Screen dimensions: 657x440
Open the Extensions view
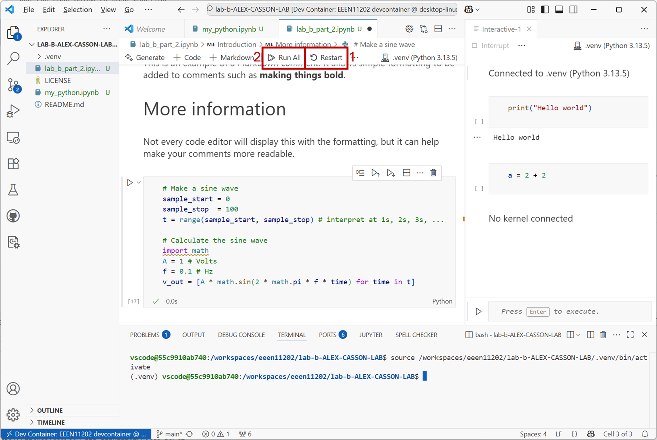click(13, 163)
